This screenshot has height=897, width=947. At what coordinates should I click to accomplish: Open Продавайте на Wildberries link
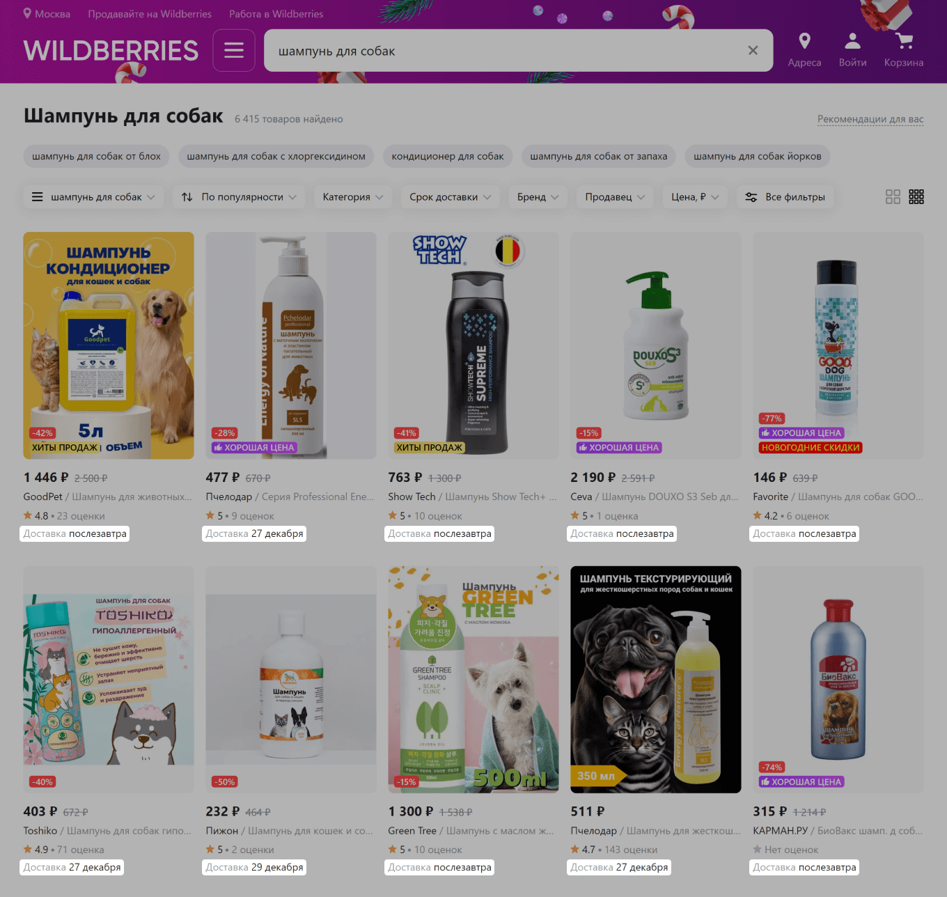pos(150,14)
